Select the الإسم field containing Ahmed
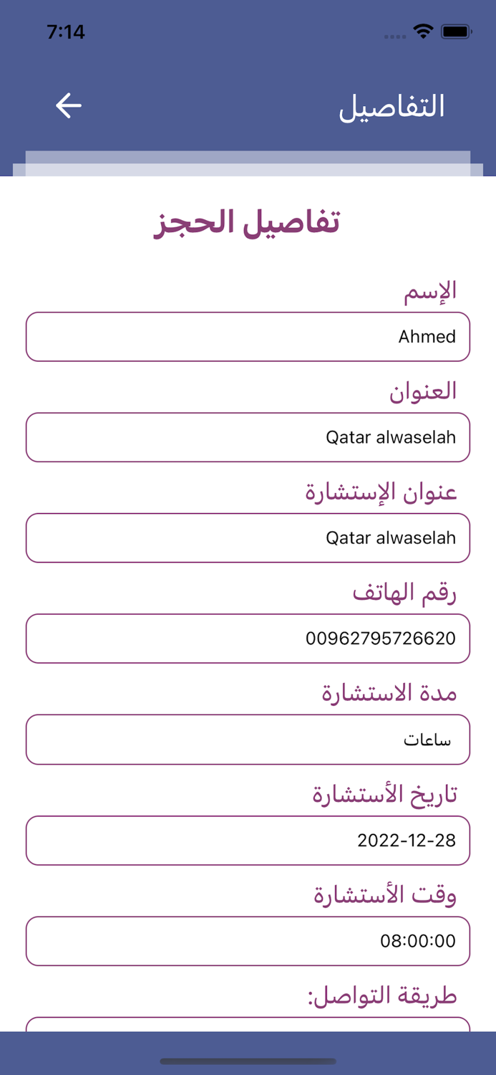496x1075 pixels. coord(248,336)
